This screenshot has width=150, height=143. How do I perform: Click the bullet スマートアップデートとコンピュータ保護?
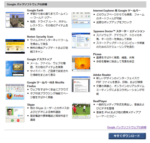[x=120, y=45]
